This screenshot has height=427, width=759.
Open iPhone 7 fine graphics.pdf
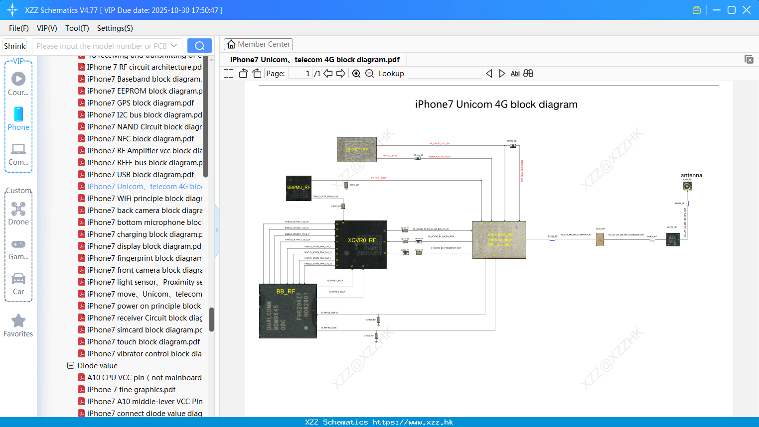(x=127, y=390)
